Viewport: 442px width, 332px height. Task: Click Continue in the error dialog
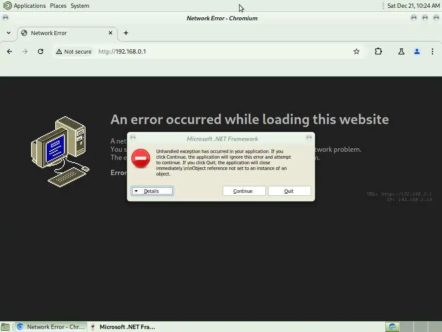[244, 191]
